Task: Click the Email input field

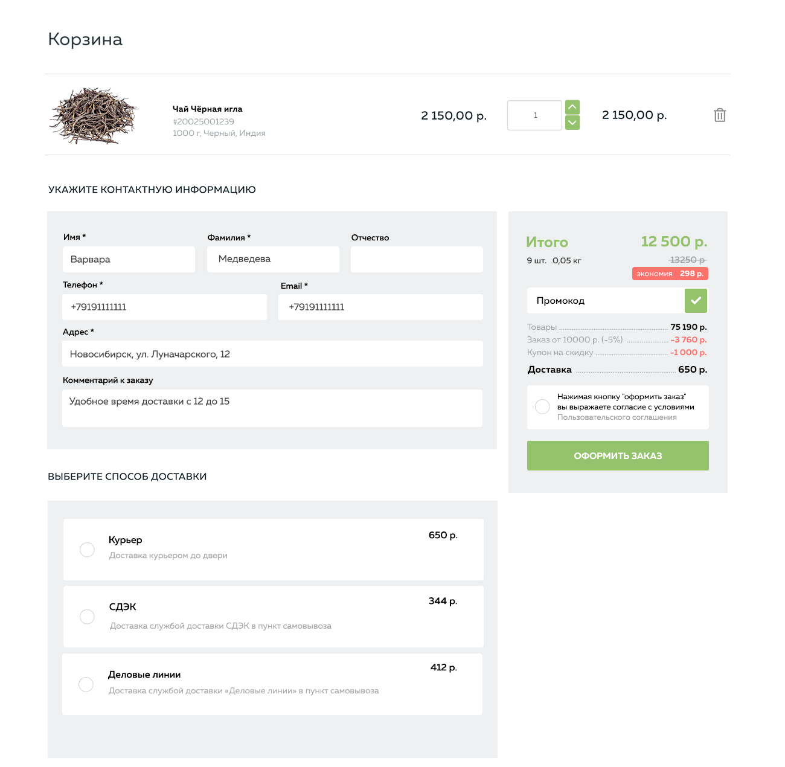Action: [x=380, y=307]
